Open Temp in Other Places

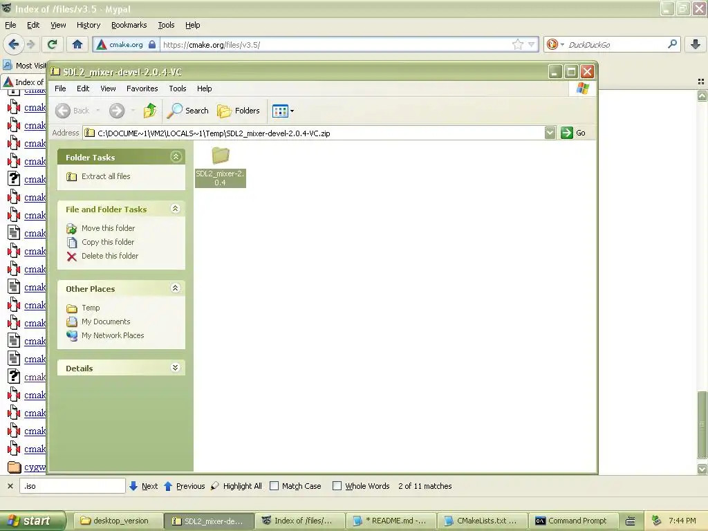tap(91, 308)
